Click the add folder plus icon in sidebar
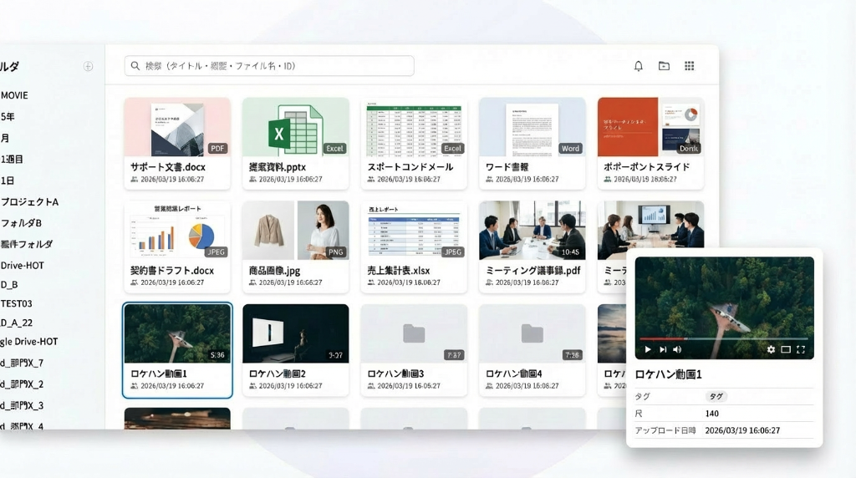 88,67
